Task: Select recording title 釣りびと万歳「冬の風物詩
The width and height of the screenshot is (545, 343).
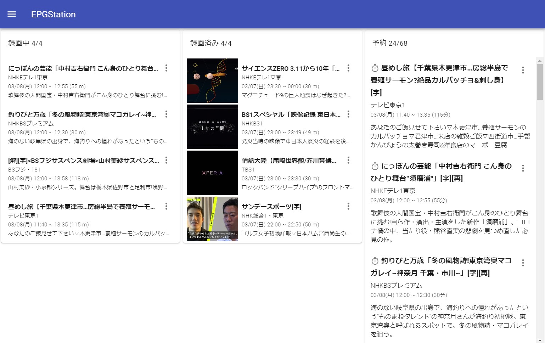Action: coord(82,114)
